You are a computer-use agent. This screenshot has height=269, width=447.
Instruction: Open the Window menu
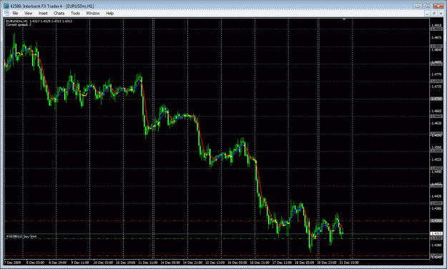[93, 14]
